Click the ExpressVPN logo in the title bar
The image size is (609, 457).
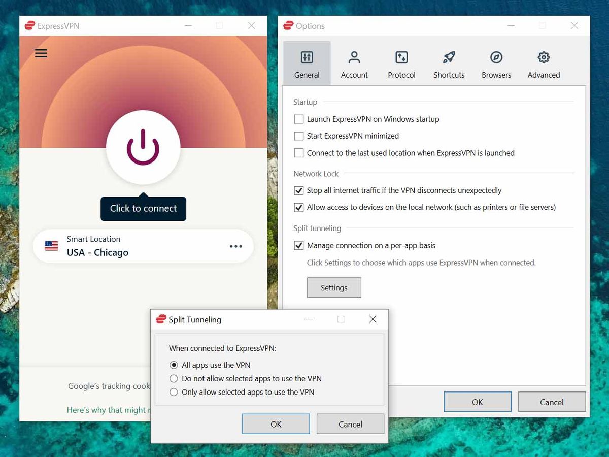30,25
